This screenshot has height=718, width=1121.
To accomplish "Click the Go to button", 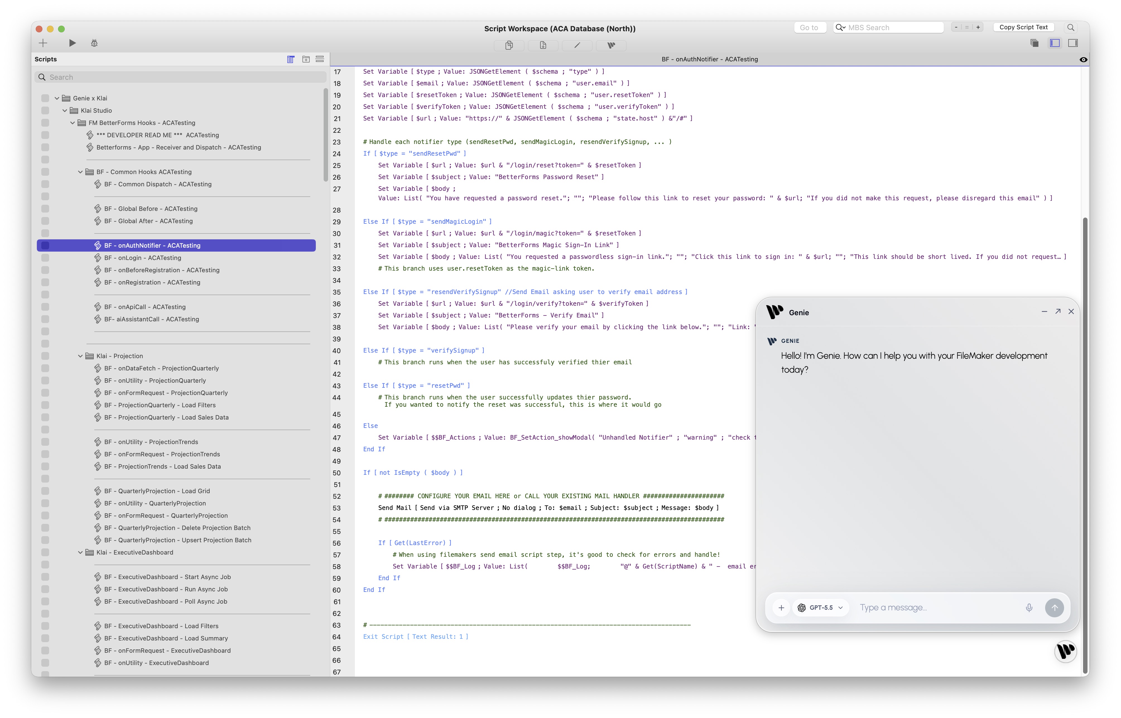I will (x=810, y=28).
